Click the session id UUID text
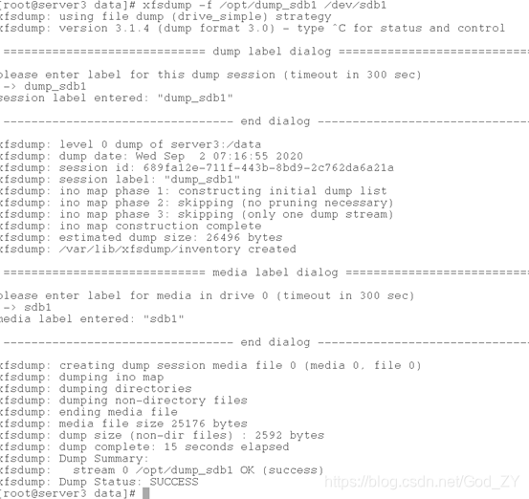The height and width of the screenshot is (499, 529). pos(268,167)
